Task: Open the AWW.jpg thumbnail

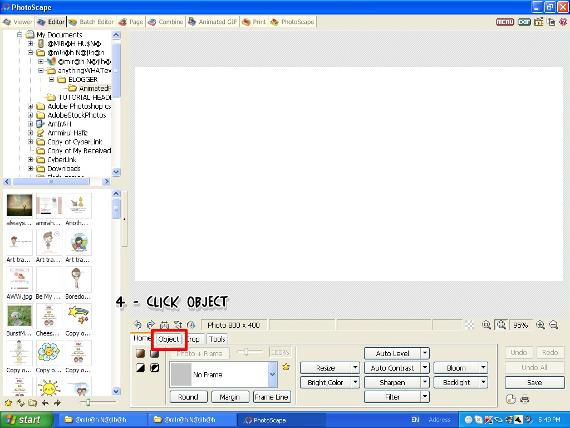Action: (x=19, y=280)
